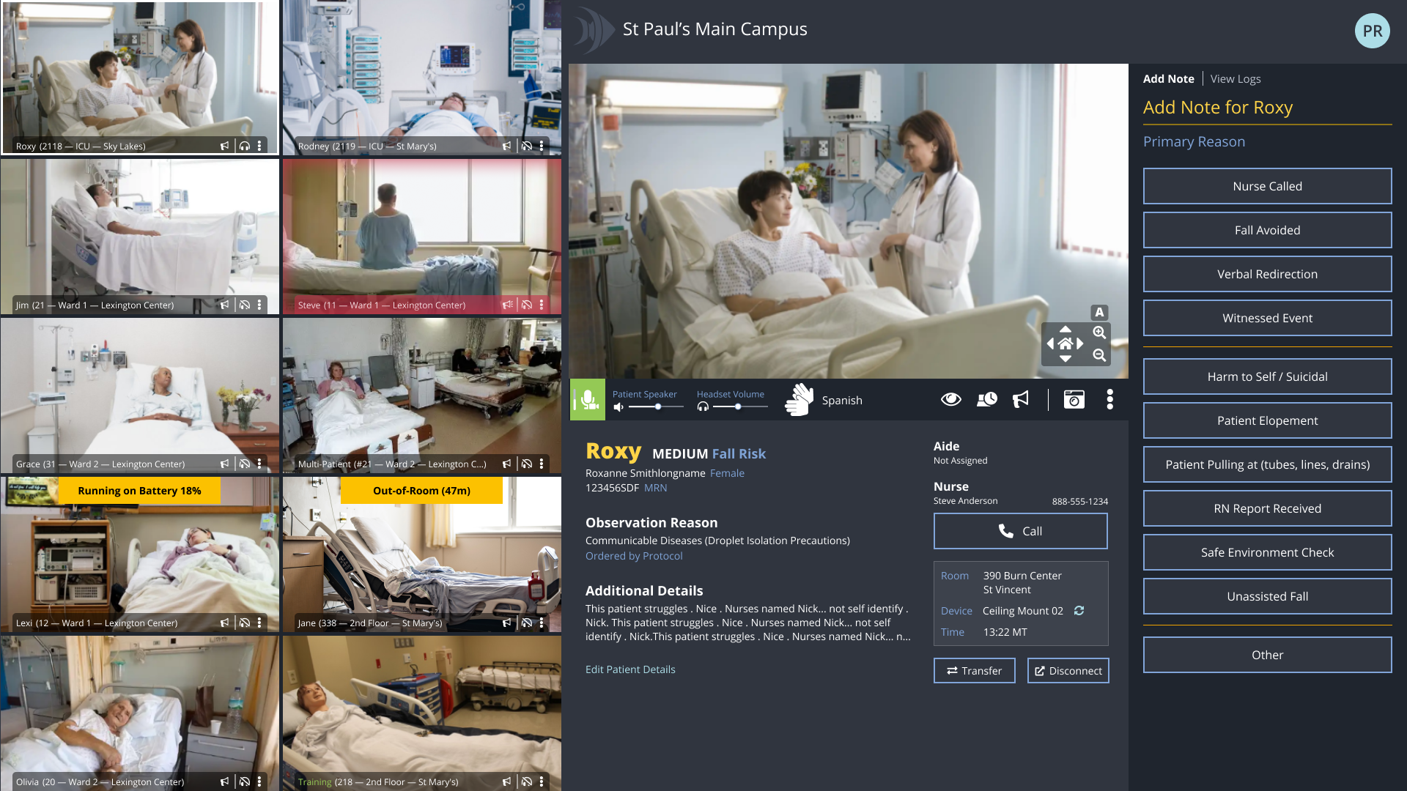Zoom in the camera view
This screenshot has height=791, width=1407.
(1099, 333)
